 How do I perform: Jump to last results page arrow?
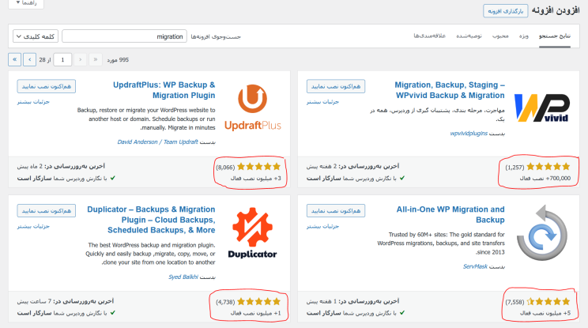tap(15, 59)
